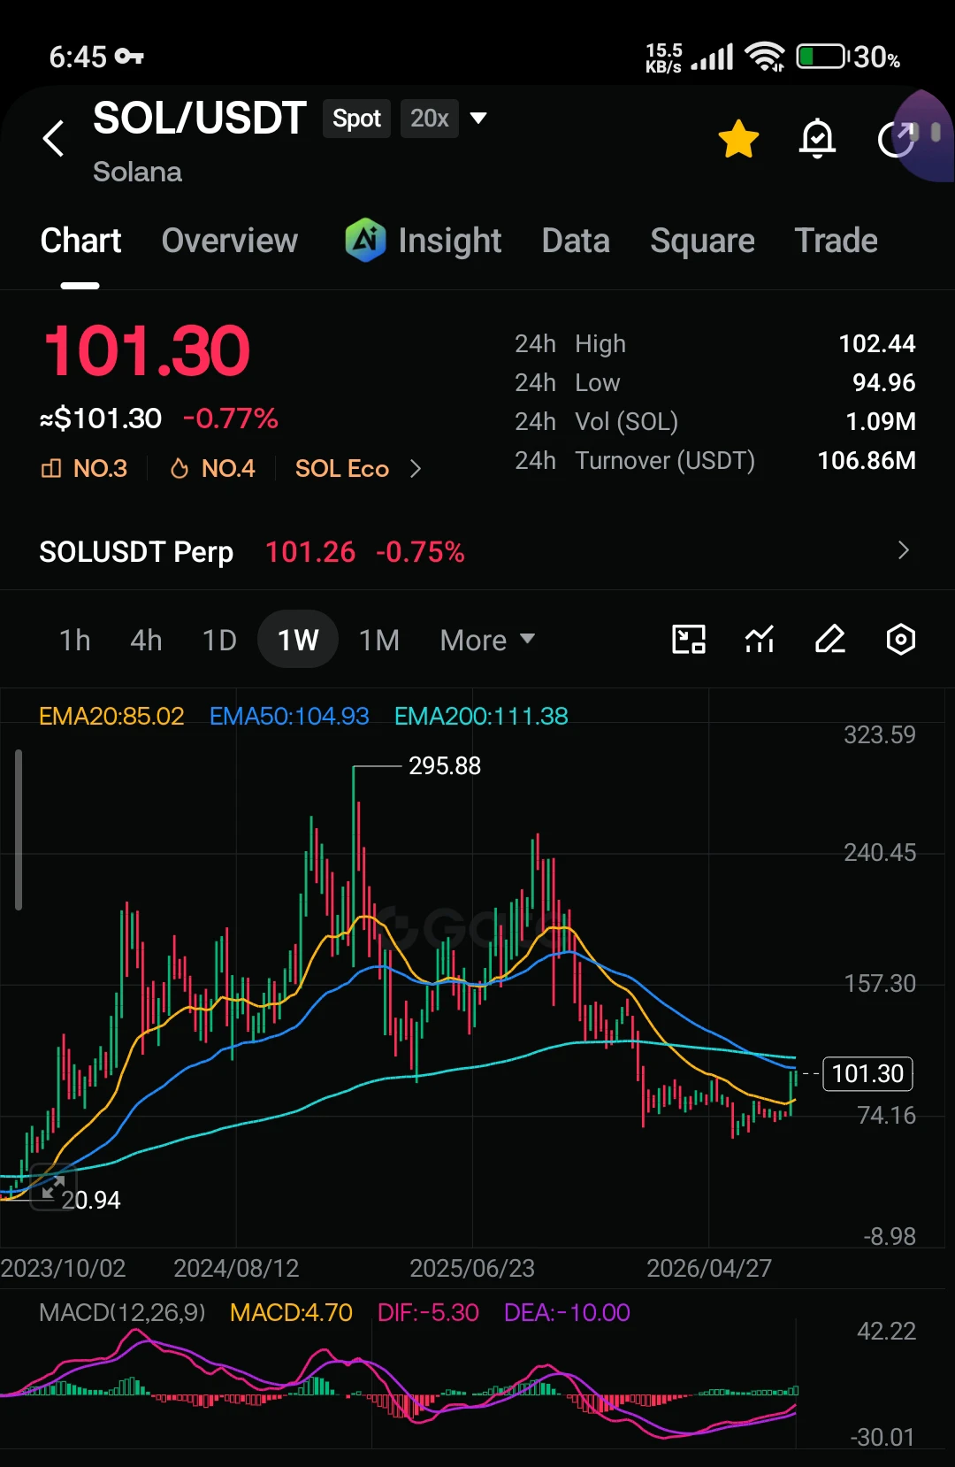
Task: Tap the 295.88 high price marker
Action: click(445, 765)
